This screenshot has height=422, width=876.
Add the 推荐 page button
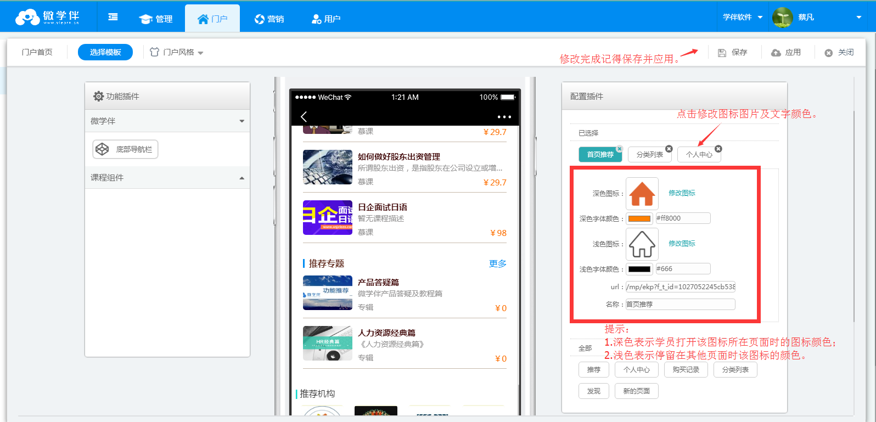594,370
